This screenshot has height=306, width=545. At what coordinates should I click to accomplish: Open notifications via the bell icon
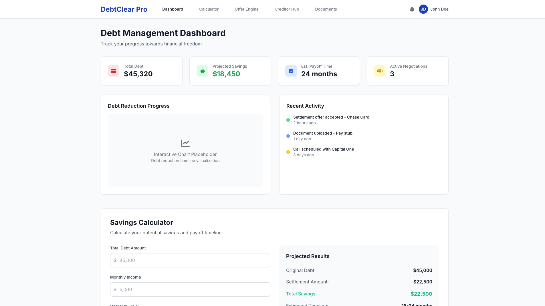[412, 9]
